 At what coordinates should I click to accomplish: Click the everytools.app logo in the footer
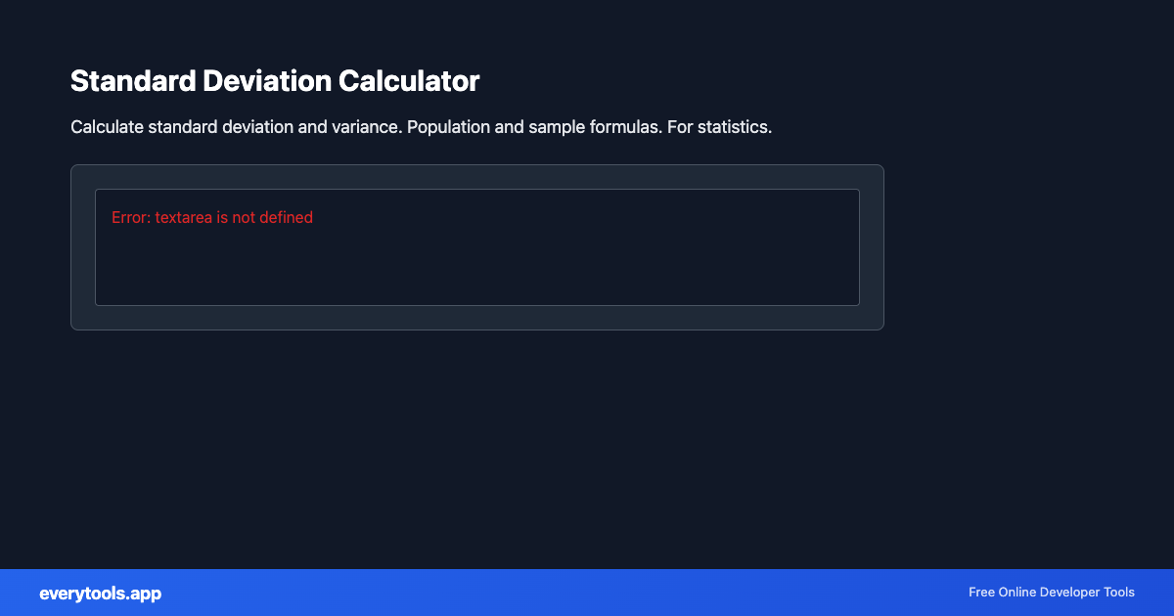point(100,593)
